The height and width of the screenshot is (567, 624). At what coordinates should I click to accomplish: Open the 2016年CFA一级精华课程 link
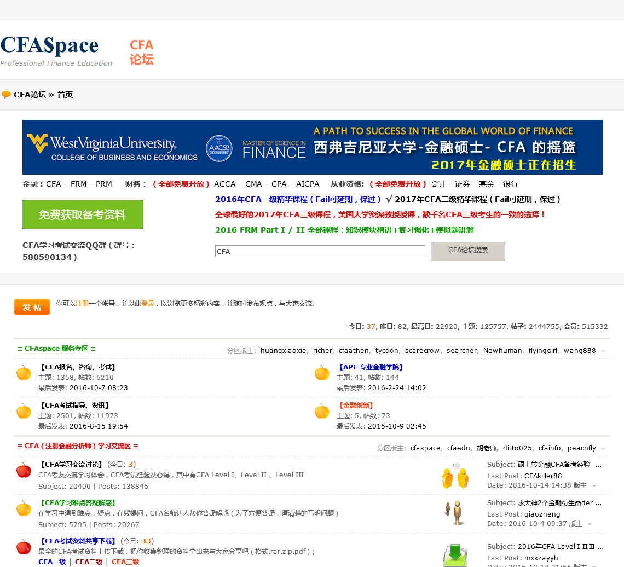point(298,199)
